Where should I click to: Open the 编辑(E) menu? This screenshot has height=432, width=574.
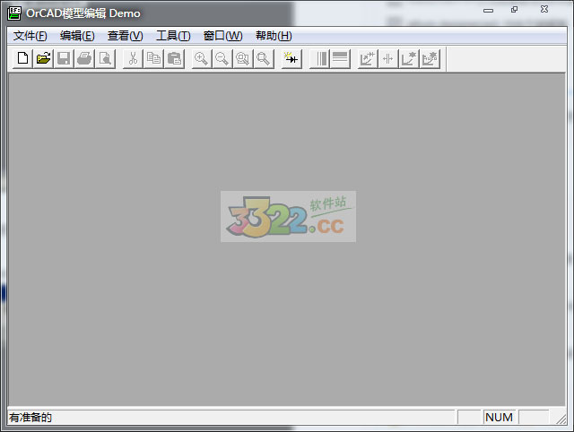(x=77, y=36)
